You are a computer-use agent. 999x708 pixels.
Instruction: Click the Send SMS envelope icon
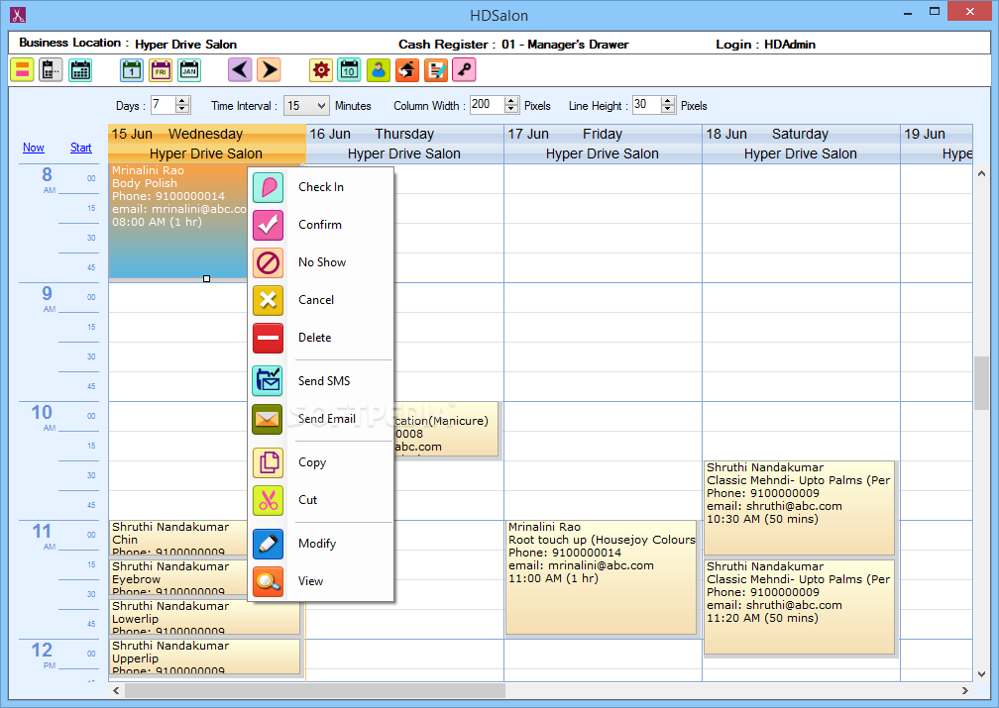tap(269, 381)
